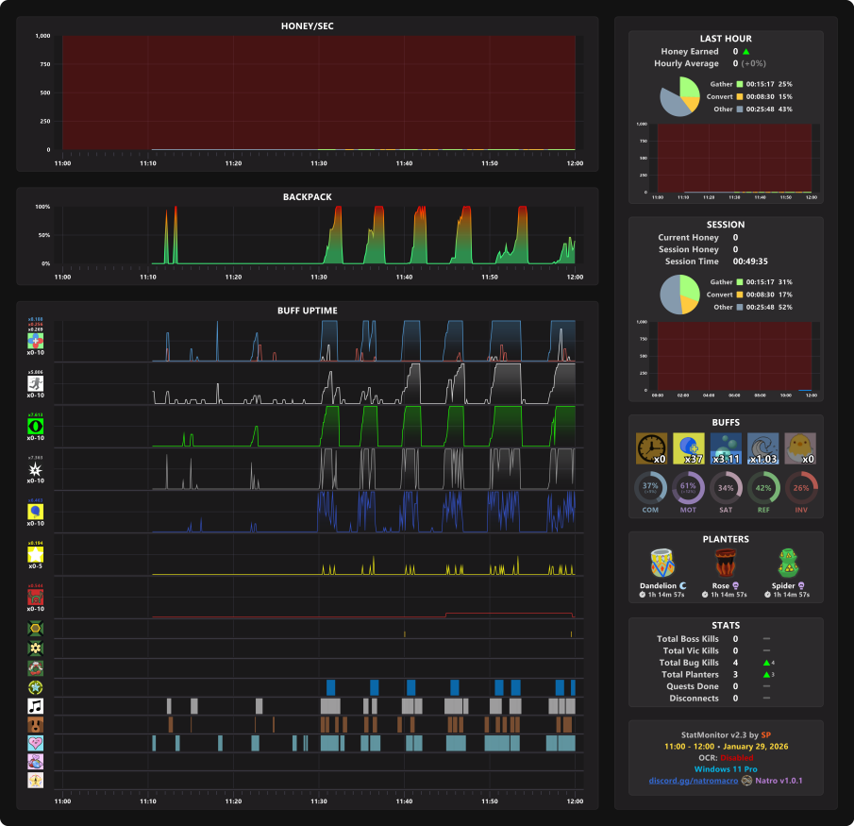This screenshot has width=854, height=826.
Task: Click the purple skull icon next to Spider
Action: pos(801,585)
